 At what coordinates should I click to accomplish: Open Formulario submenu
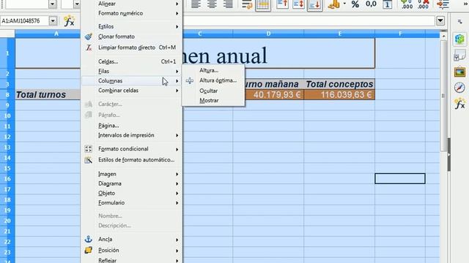pos(132,202)
